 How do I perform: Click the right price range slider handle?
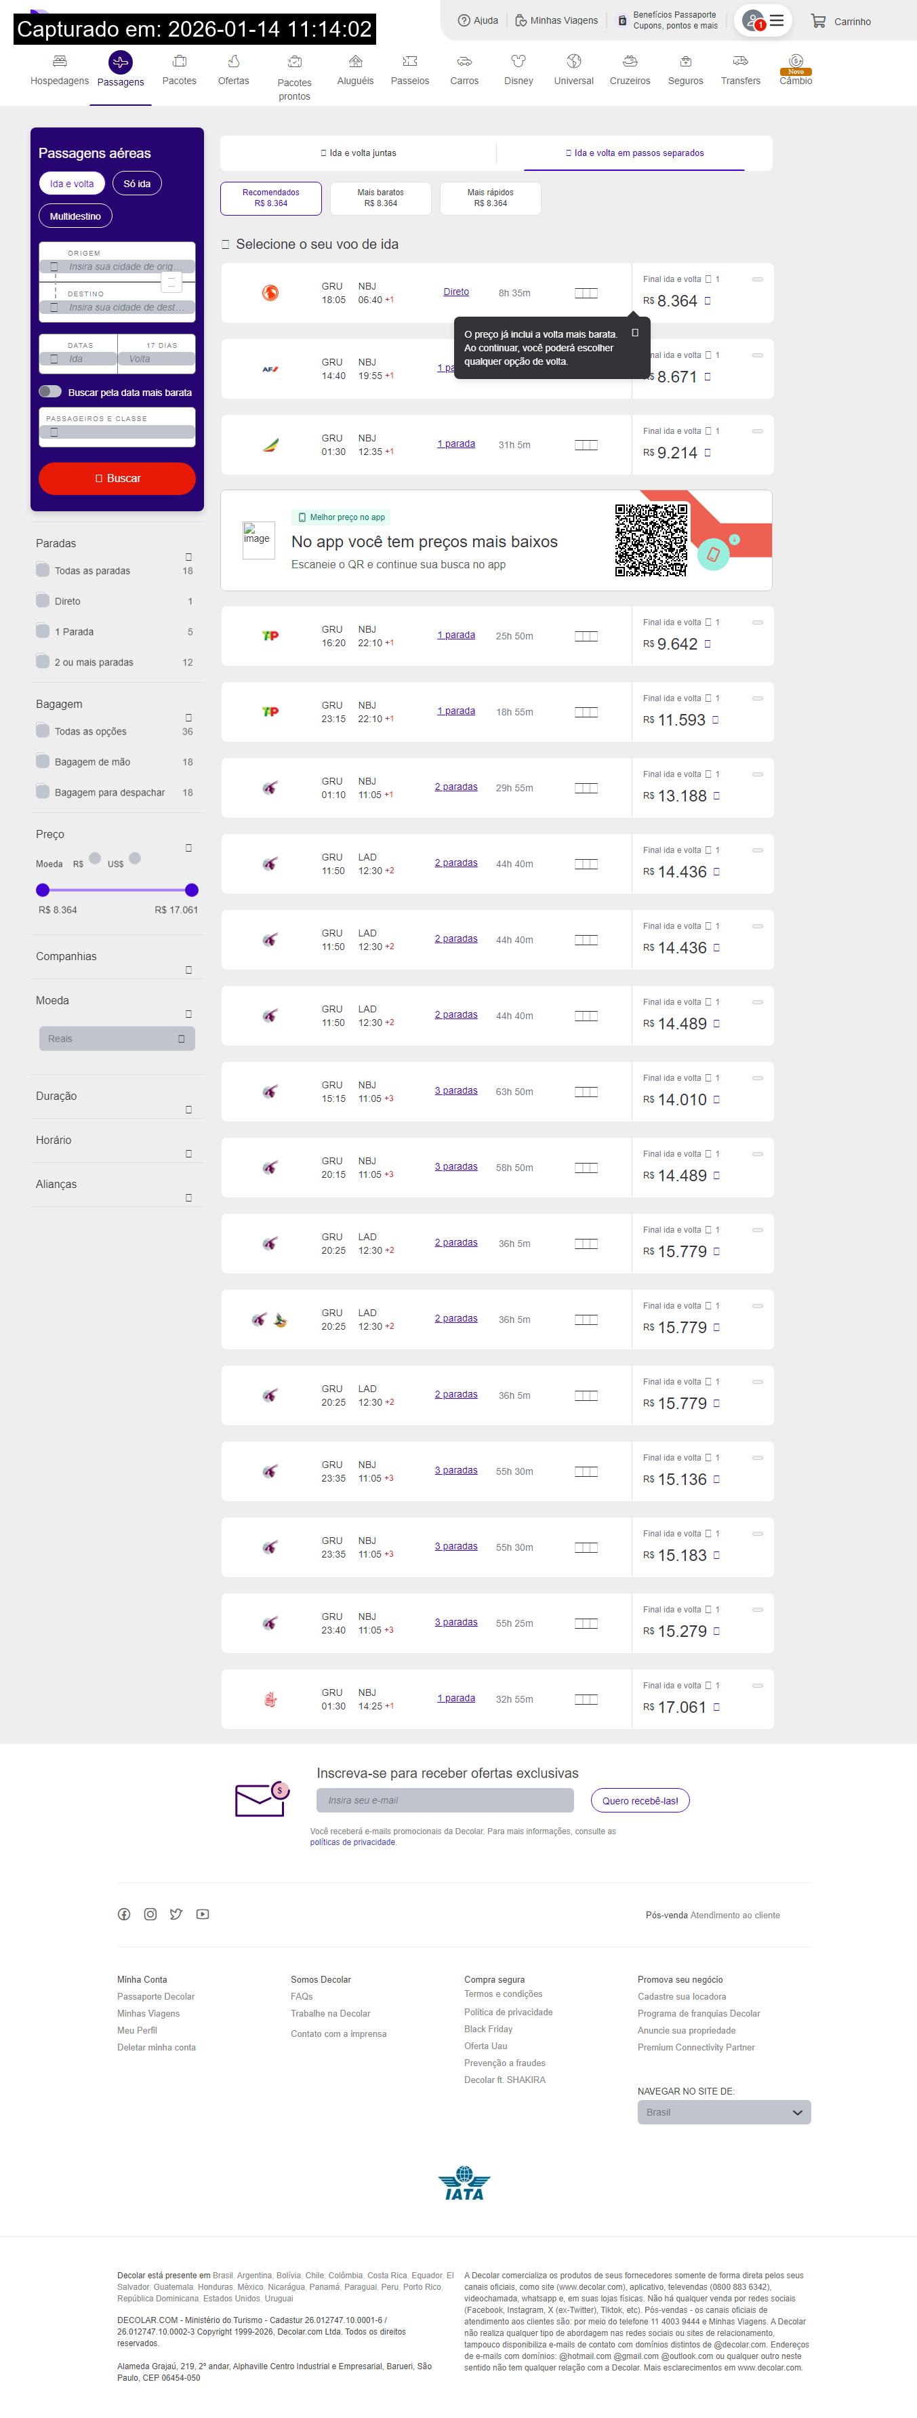coord(192,890)
